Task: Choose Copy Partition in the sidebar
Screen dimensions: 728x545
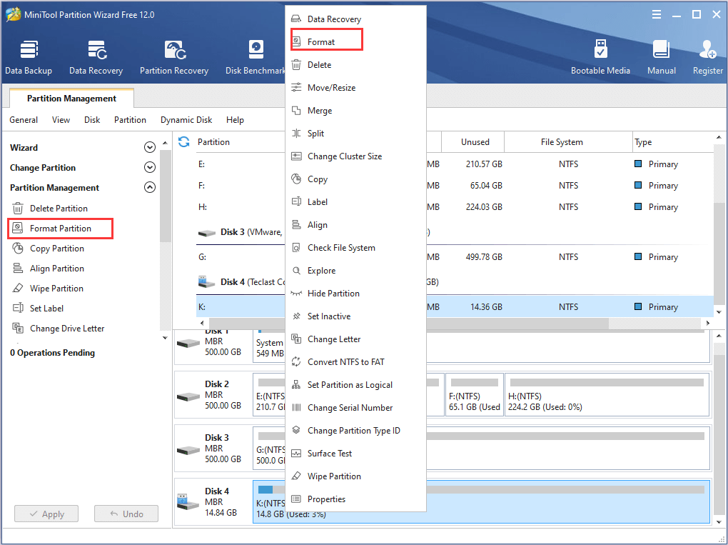Action: click(49, 248)
